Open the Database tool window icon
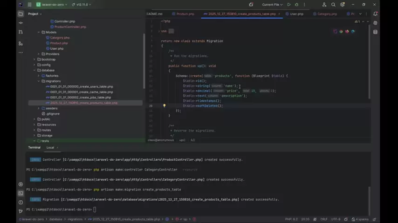The width and height of the screenshot is (398, 223). coord(376,32)
